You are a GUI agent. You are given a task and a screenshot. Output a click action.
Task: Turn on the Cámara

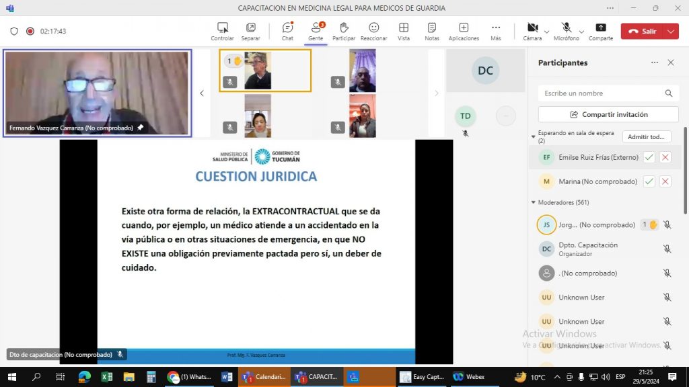coord(533,31)
